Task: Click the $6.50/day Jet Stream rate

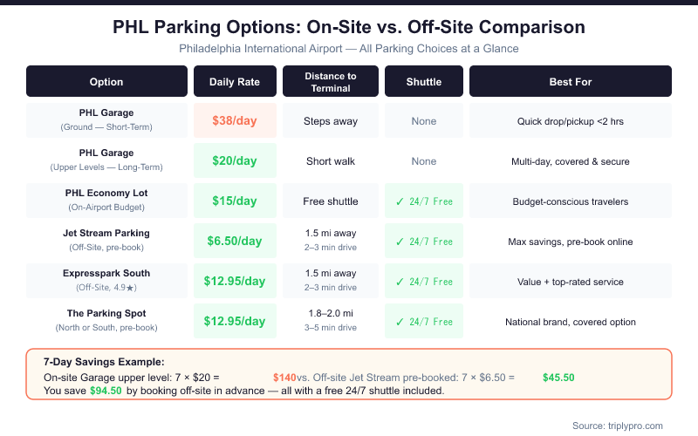Action: [234, 241]
